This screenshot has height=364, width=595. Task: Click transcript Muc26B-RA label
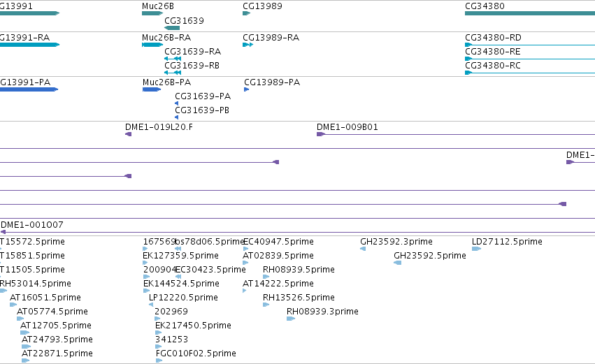(x=166, y=38)
